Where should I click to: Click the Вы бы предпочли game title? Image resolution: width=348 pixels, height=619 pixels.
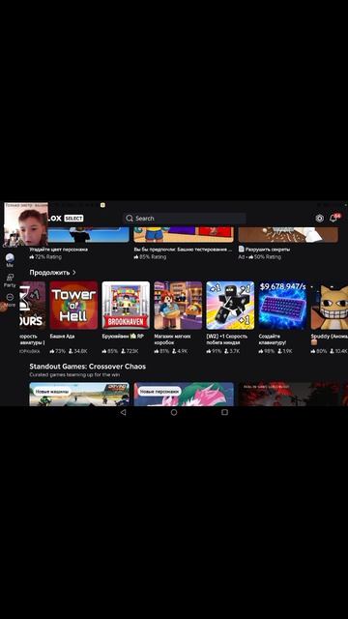[183, 250]
